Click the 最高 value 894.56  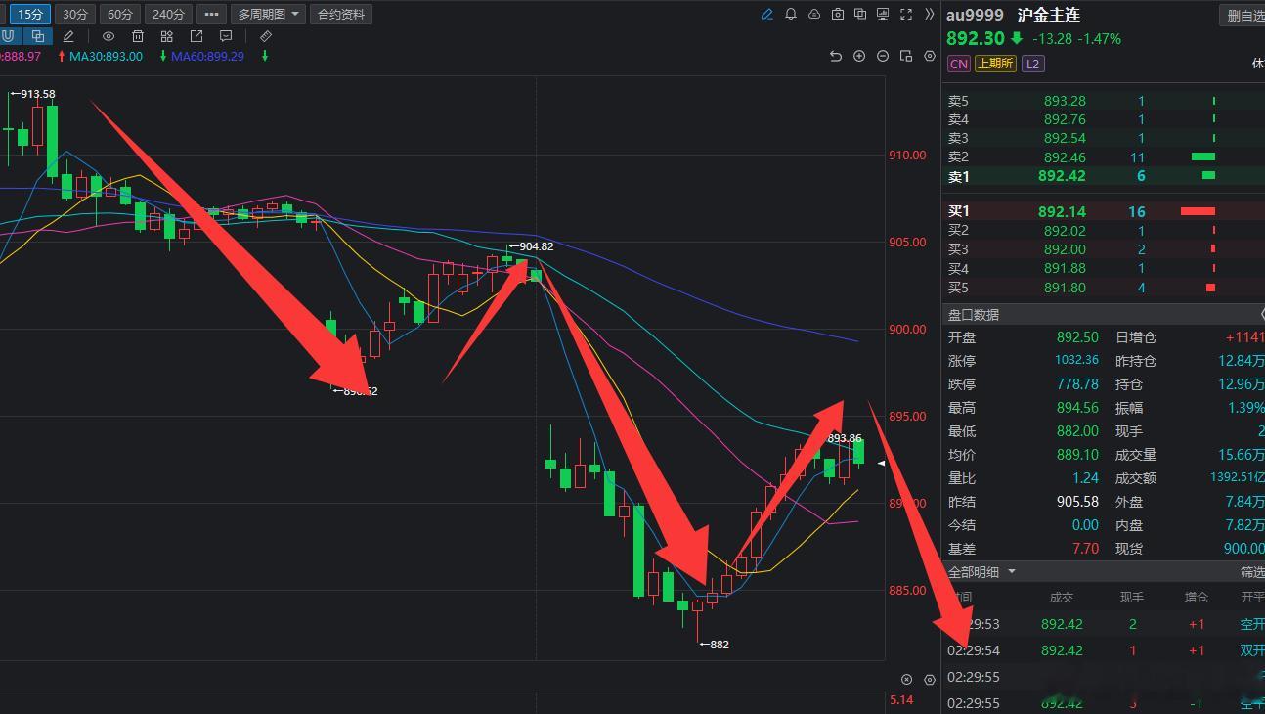[1077, 408]
